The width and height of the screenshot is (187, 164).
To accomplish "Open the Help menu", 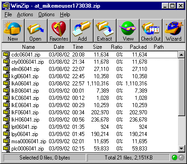I will [65, 14].
